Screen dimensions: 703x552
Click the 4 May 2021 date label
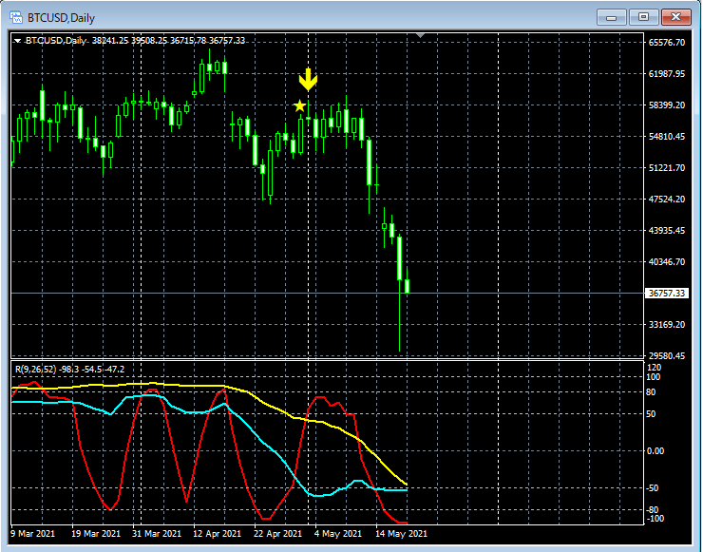[x=337, y=534]
